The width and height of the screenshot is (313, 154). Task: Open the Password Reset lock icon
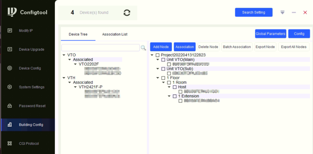(x=10, y=106)
